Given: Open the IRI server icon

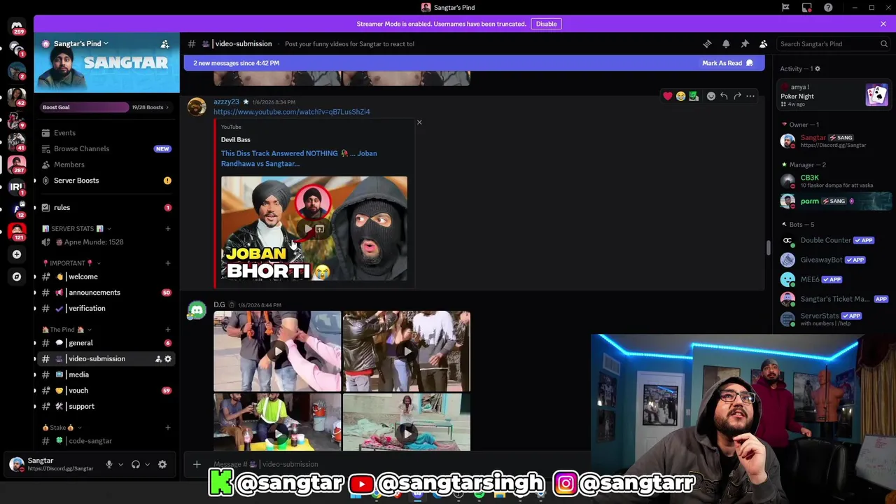Looking at the screenshot, I should (x=17, y=187).
